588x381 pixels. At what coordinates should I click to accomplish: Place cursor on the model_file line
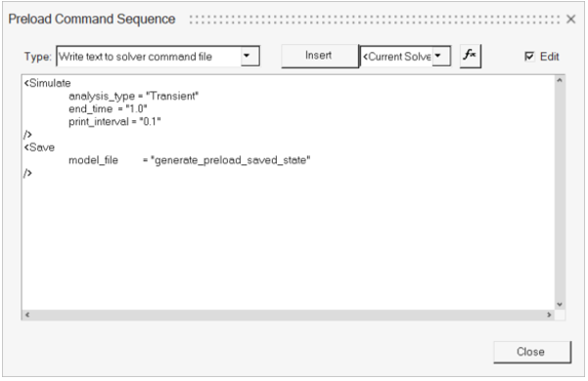tap(190, 160)
